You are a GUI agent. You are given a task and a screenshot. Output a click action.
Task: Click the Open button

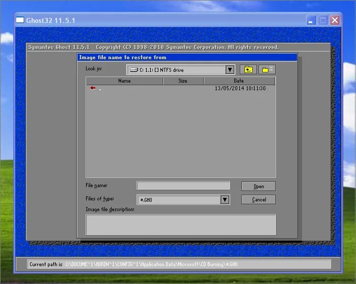[x=259, y=187]
